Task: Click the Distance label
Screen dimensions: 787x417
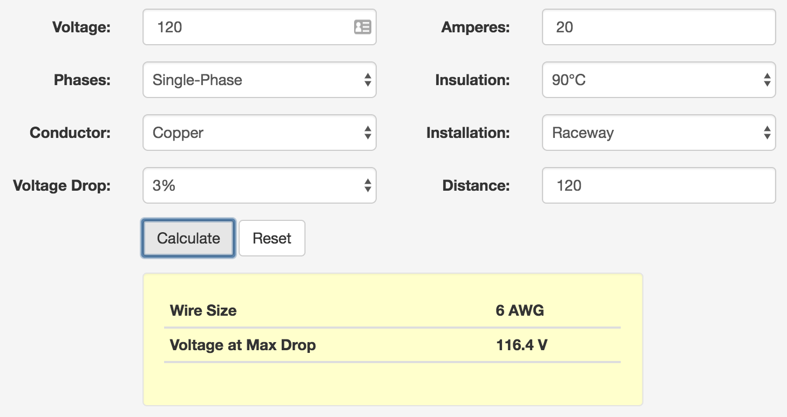Action: click(476, 186)
